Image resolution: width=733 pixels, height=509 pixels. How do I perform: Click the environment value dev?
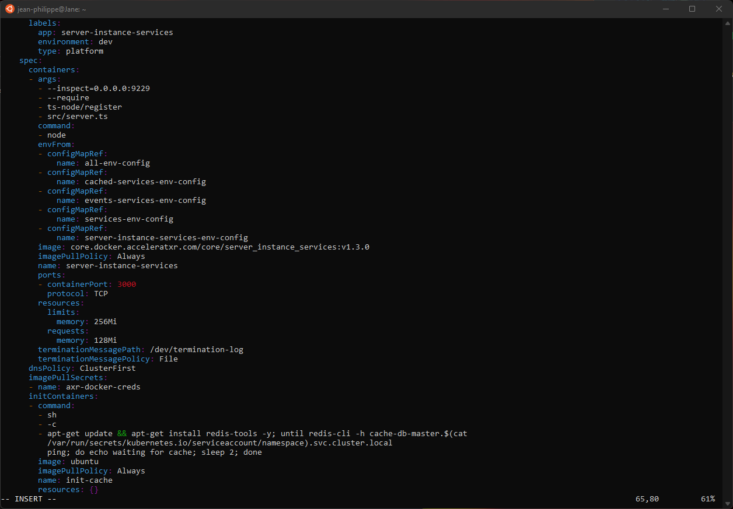[106, 42]
